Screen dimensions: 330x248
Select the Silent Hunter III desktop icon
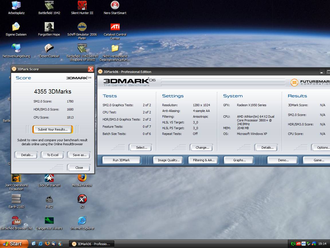click(x=82, y=8)
